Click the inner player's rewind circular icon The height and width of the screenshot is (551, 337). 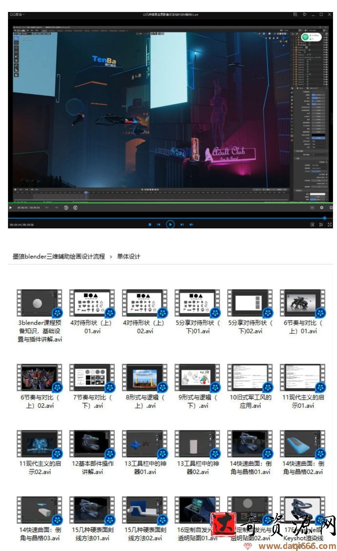tap(66, 208)
